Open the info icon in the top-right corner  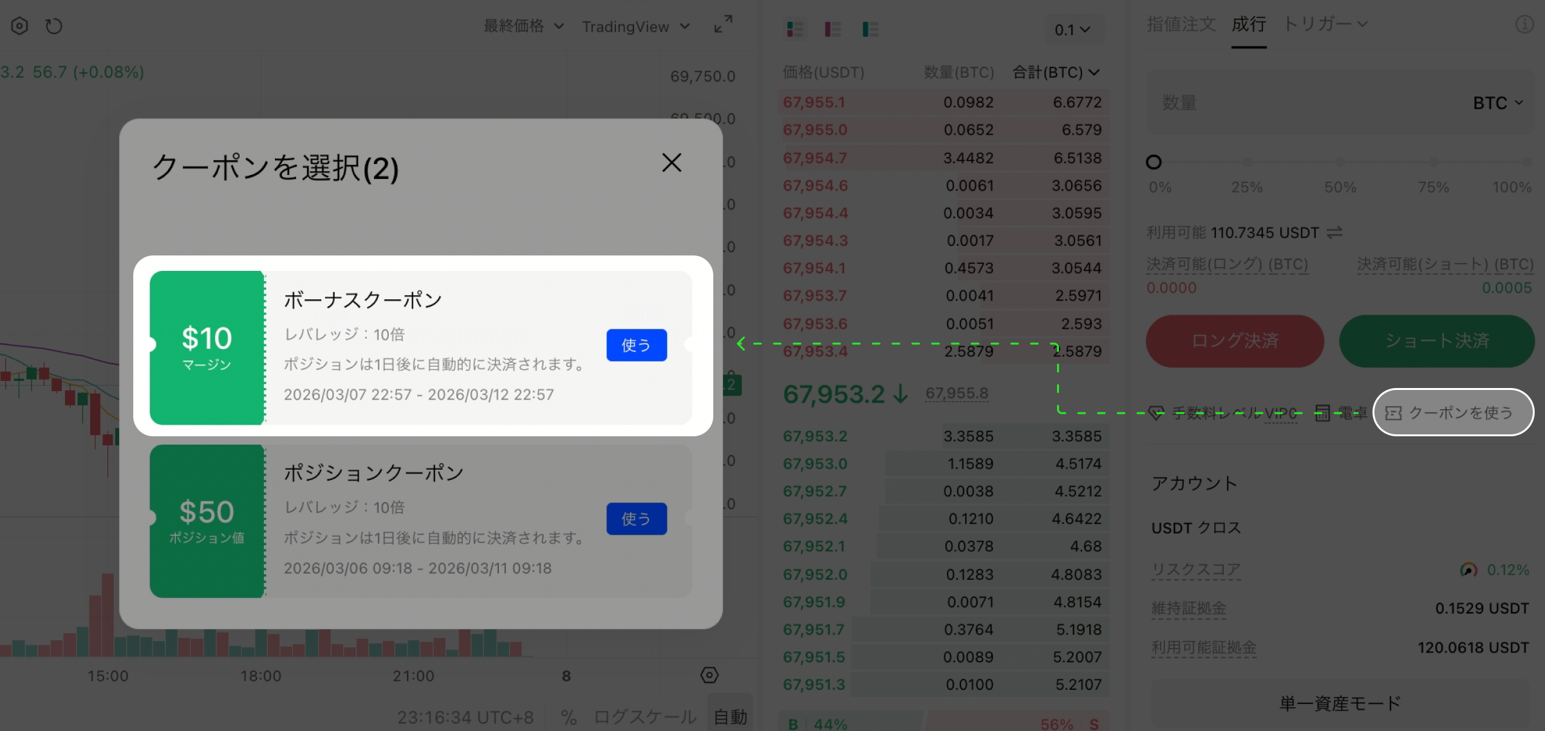point(1524,24)
